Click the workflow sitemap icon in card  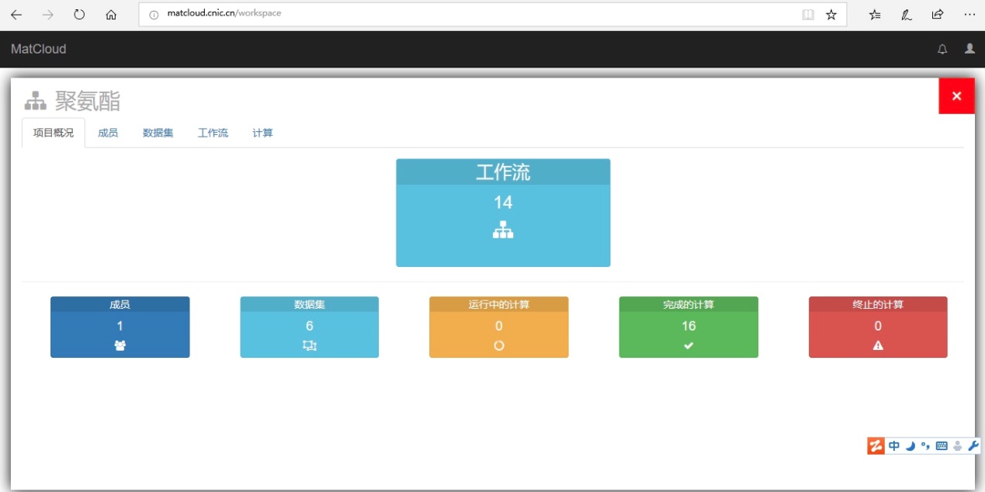[503, 230]
